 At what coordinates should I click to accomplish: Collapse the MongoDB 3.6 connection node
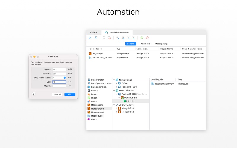tap(119, 98)
